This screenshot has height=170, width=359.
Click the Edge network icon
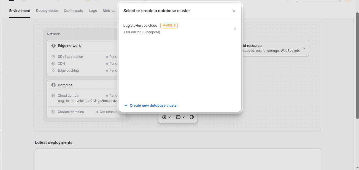53,46
